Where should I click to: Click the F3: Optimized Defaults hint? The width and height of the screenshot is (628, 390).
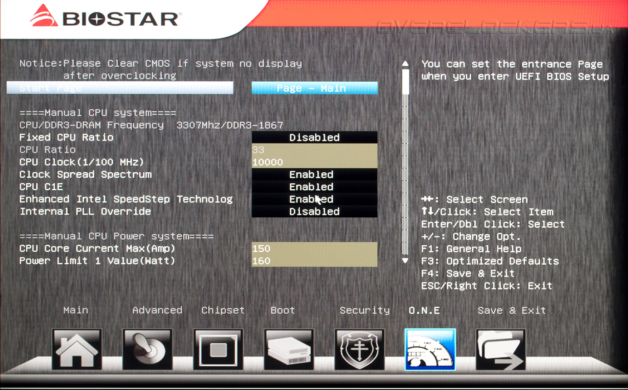(x=490, y=261)
